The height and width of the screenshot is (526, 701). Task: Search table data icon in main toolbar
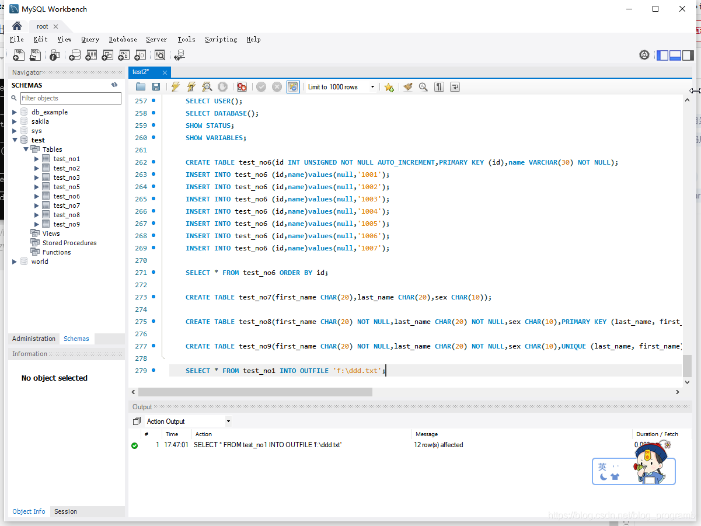coord(160,55)
